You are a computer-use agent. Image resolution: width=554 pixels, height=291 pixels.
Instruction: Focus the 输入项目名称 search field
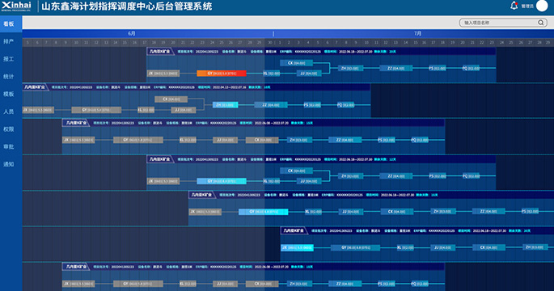[503, 23]
